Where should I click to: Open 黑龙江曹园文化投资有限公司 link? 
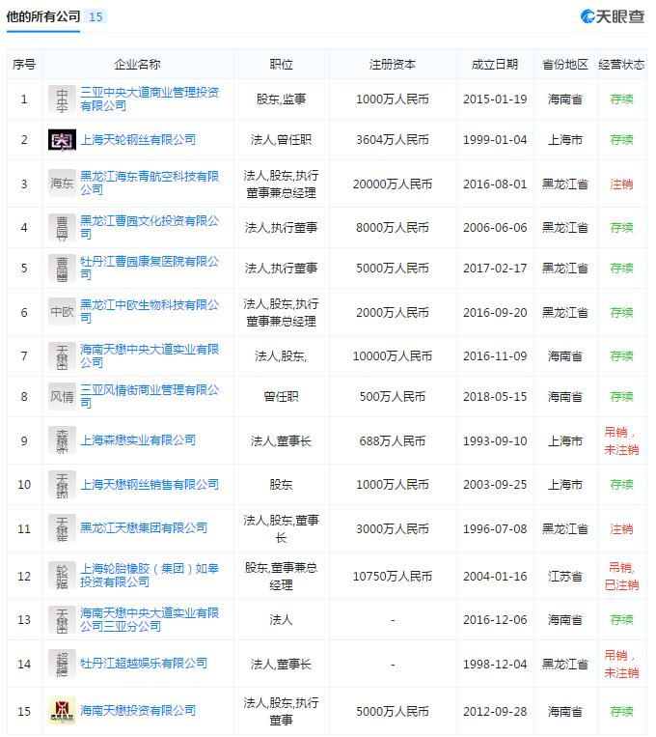click(150, 227)
